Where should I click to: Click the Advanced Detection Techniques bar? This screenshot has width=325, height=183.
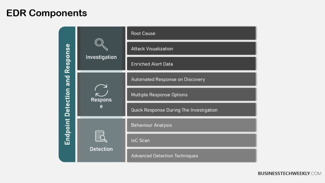point(191,155)
